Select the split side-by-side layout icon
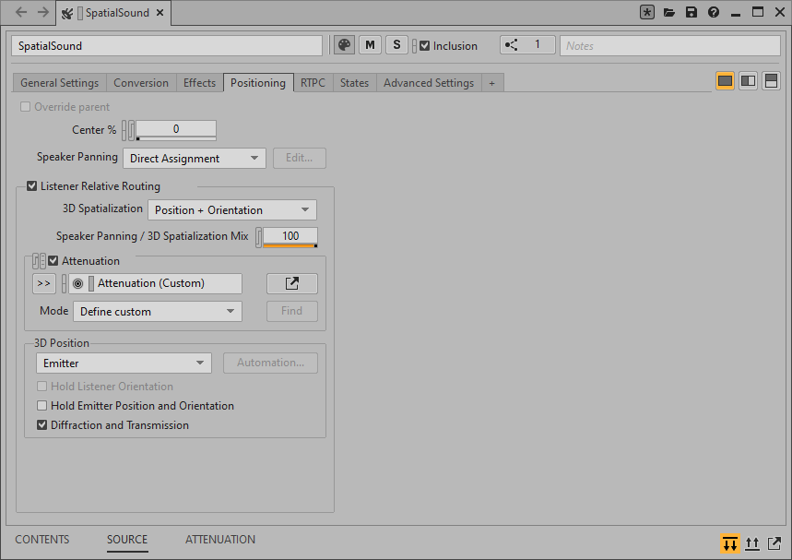Image resolution: width=792 pixels, height=560 pixels. coord(749,81)
